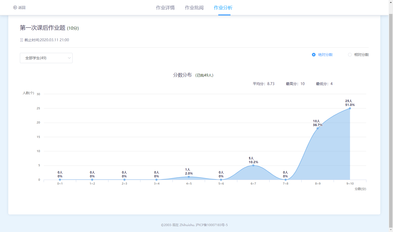Click the 8~9 data point with 18人
Image resolution: width=393 pixels, height=232 pixels.
click(x=318, y=128)
